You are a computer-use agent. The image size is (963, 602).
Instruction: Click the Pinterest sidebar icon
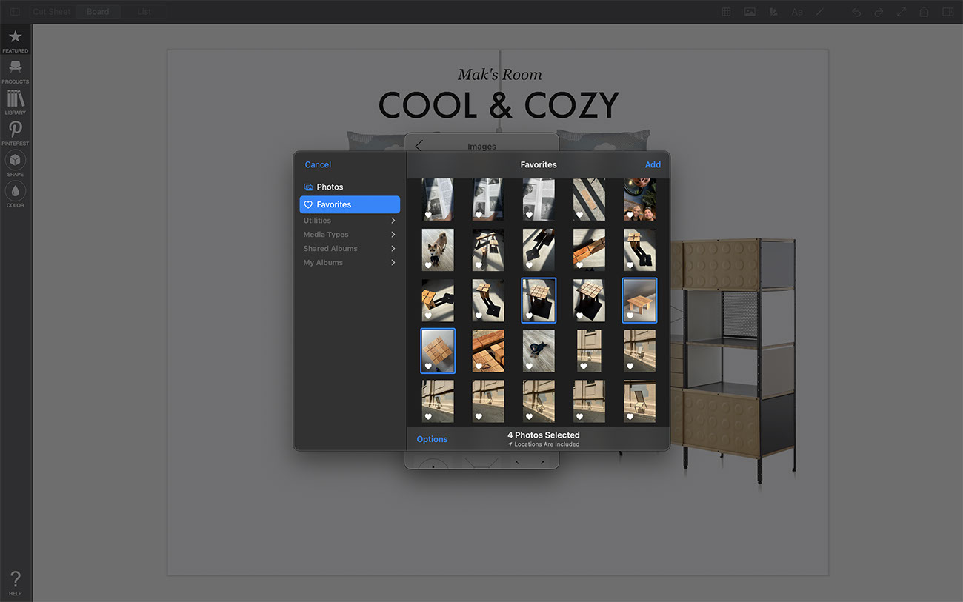tap(15, 133)
